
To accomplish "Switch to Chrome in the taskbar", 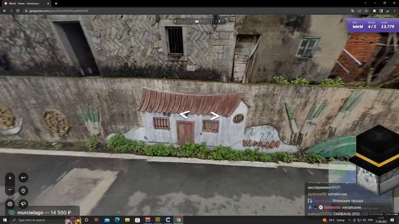I will tap(178, 220).
